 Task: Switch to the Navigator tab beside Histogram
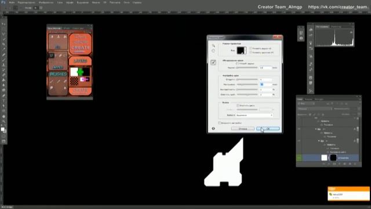(336, 27)
